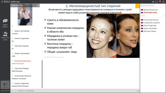Click reply icon on message Балерина Мая Плисецкая
The height and width of the screenshot is (93, 166).
13,83
